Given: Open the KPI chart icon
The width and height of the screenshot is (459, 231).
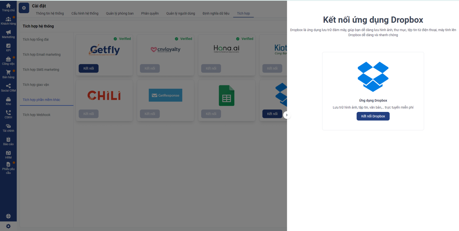Looking at the screenshot, I should [8, 46].
